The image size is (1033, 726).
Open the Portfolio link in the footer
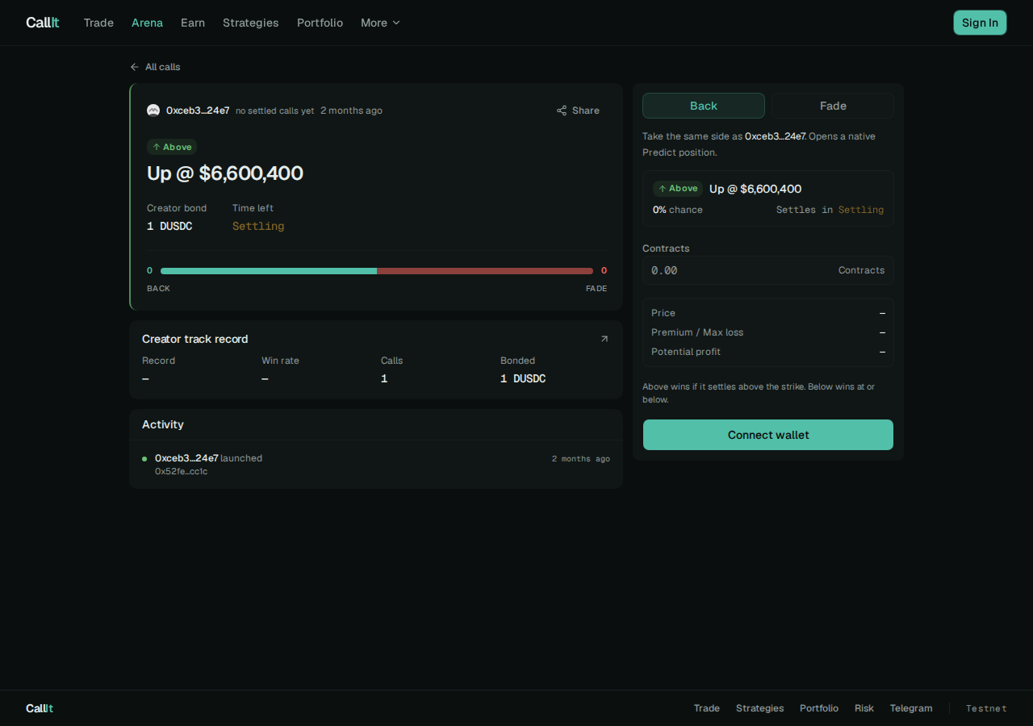(819, 708)
